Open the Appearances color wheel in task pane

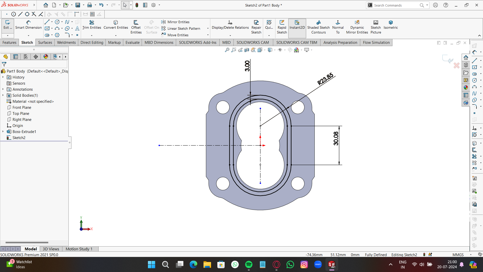coord(466,87)
